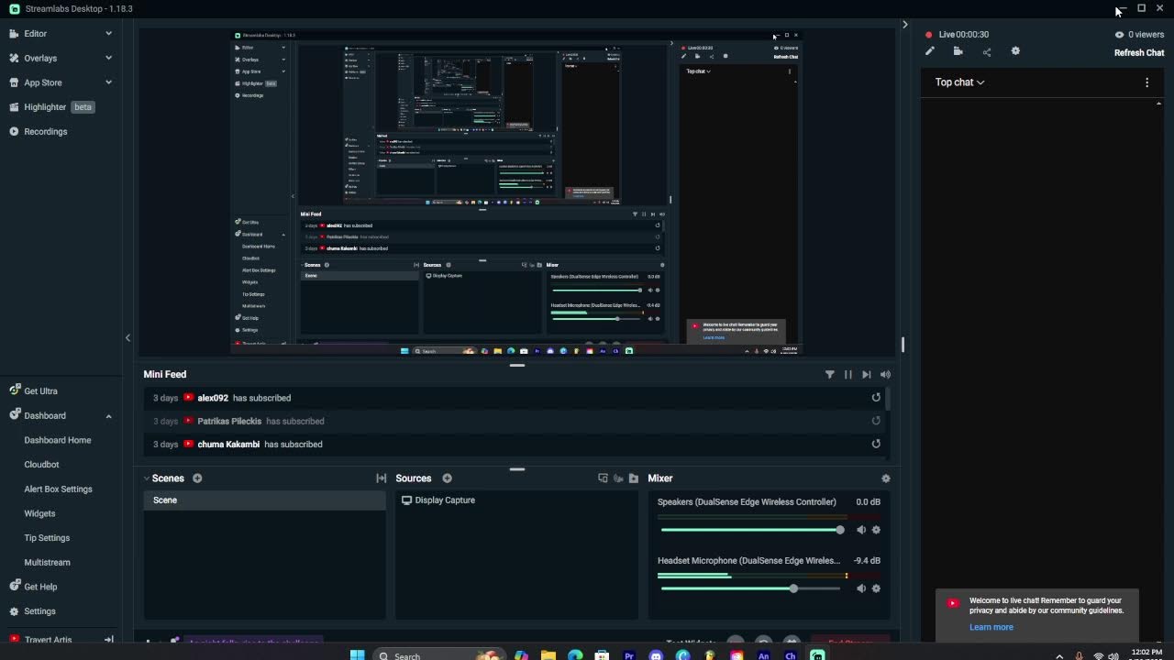The width and height of the screenshot is (1174, 660).
Task: Open Dashboard Home
Action: pos(57,440)
